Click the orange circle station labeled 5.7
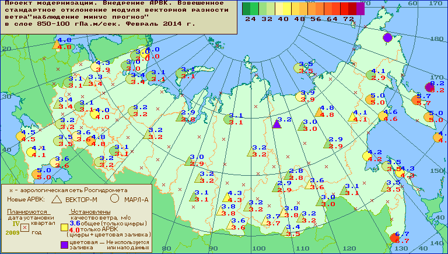Screen dimensions: 448x254 tap(416, 100)
